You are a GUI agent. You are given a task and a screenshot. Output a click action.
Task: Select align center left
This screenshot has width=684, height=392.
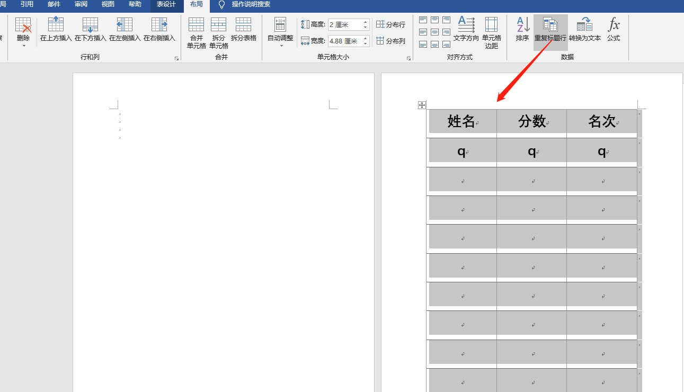tap(423, 32)
